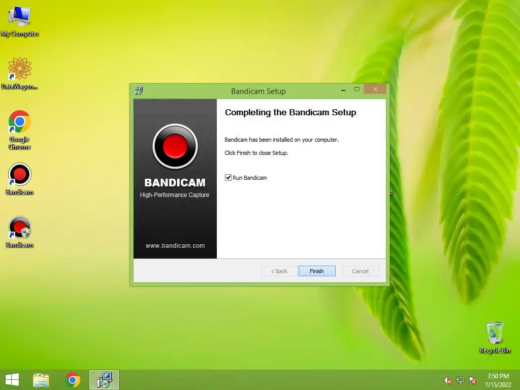The height and width of the screenshot is (390, 520).
Task: Click the Bandicam Setup taskbar item
Action: (x=104, y=380)
